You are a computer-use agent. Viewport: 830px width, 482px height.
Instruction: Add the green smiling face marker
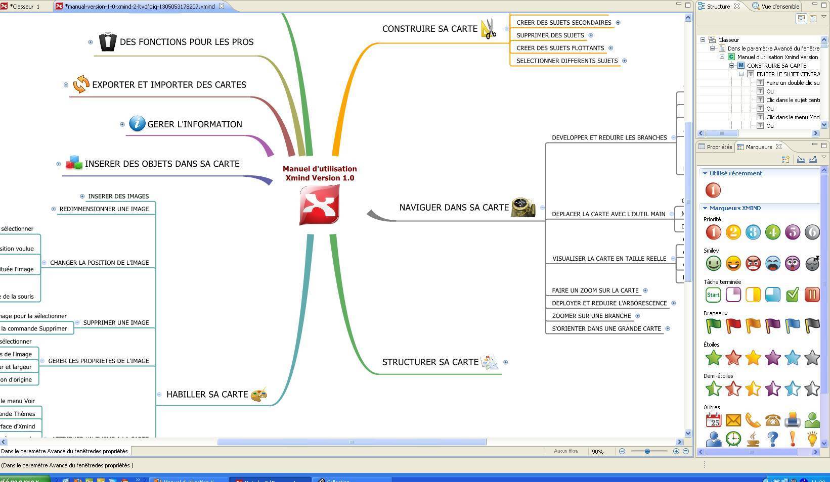point(713,263)
